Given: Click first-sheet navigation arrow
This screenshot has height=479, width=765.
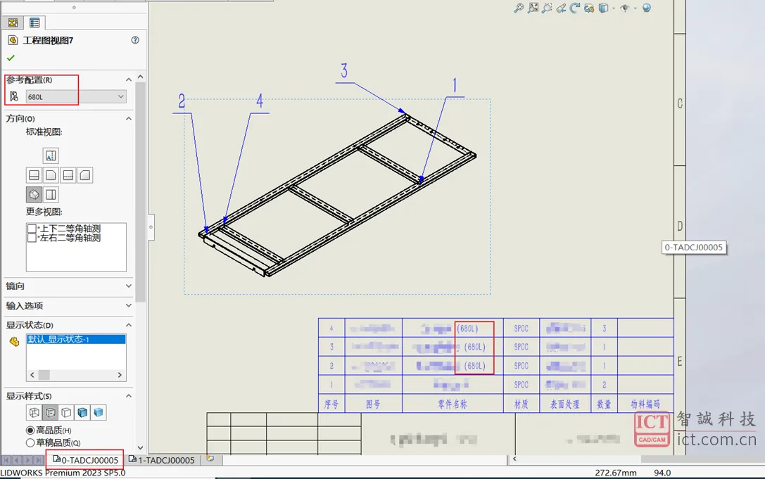Looking at the screenshot, I should [x=6, y=460].
